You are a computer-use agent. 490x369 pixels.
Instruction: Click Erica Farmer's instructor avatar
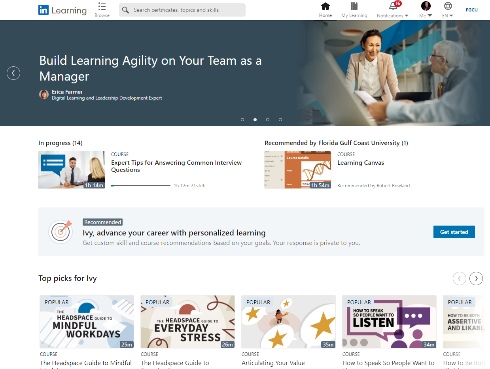coord(44,94)
